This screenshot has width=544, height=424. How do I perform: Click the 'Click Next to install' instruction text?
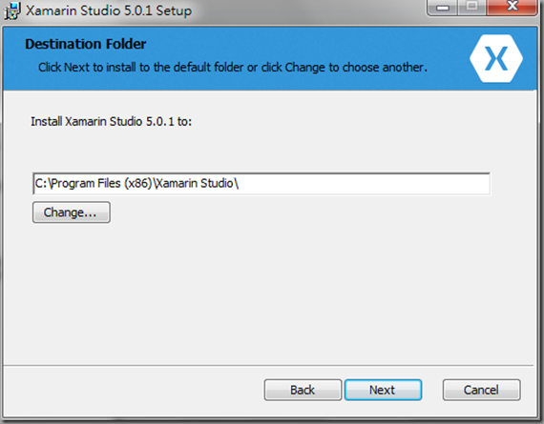pos(233,68)
